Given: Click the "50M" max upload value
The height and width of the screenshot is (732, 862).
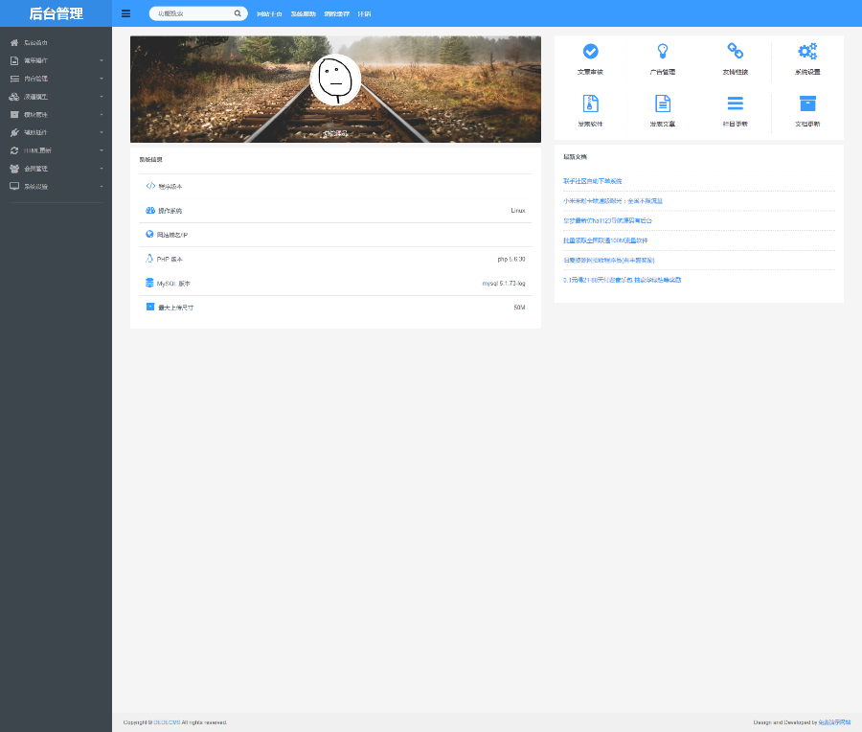Looking at the screenshot, I should (519, 308).
